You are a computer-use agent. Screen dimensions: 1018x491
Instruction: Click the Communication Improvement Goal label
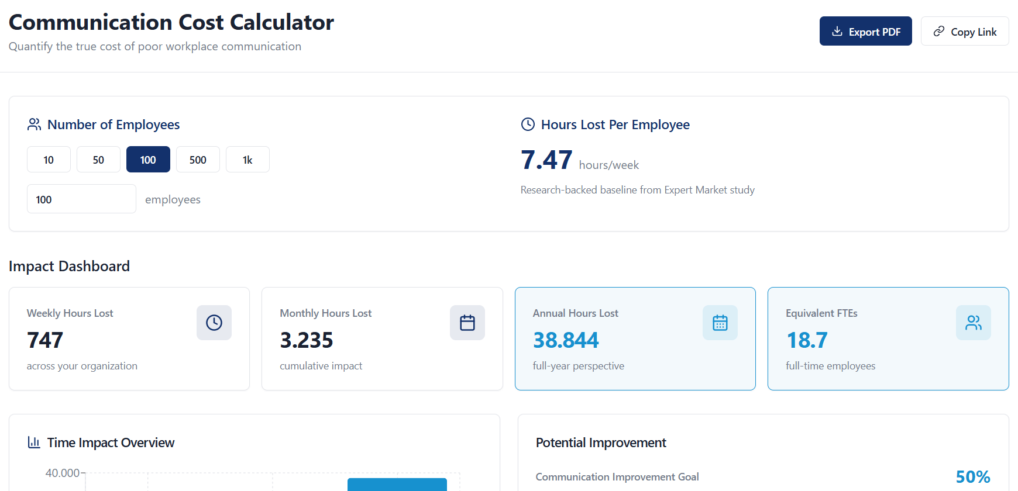click(617, 477)
